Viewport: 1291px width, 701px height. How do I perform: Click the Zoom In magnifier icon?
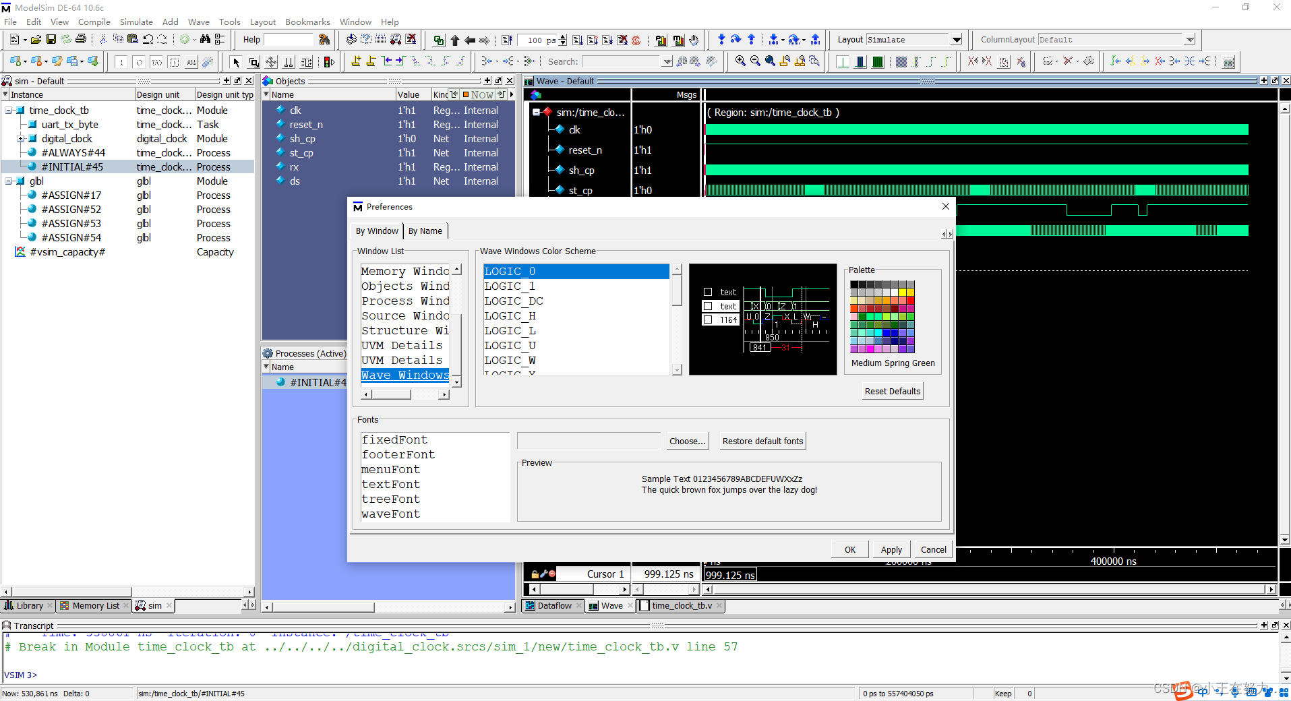pyautogui.click(x=740, y=61)
